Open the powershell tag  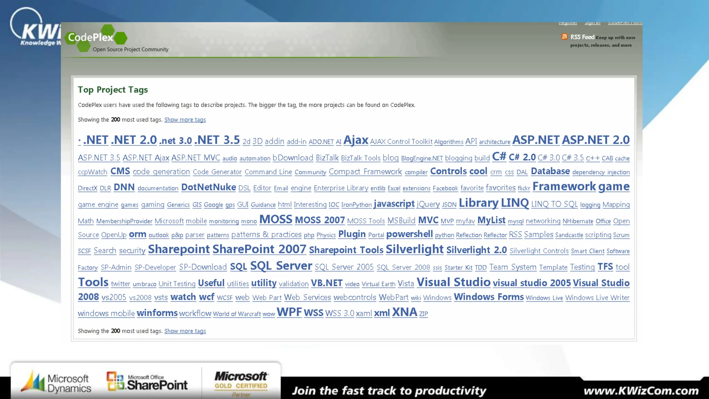click(409, 234)
